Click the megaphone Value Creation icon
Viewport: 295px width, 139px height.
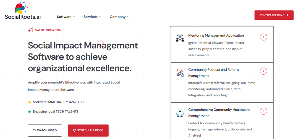(x=30, y=30)
